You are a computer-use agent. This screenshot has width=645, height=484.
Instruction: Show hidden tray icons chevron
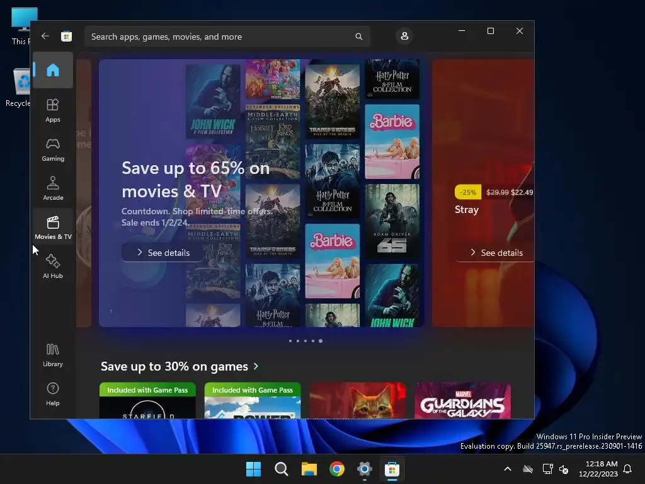(508, 469)
